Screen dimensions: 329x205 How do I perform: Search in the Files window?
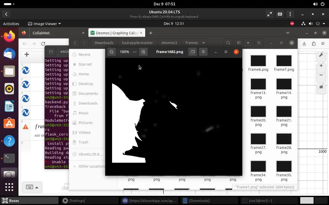228,43
